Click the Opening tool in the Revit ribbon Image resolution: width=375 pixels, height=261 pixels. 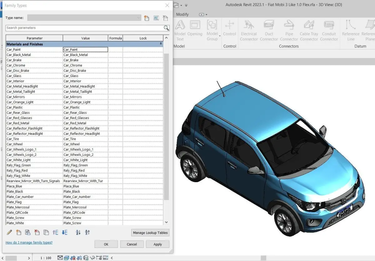[x=195, y=28]
